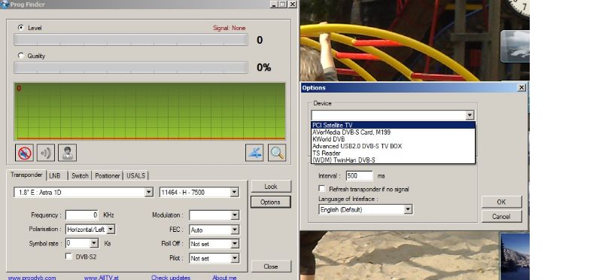Open the Pilot dropdown
599x280 pixels.
click(x=235, y=259)
